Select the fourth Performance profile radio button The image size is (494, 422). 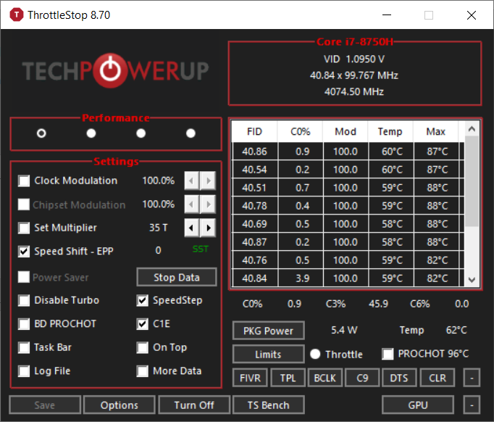click(x=191, y=133)
